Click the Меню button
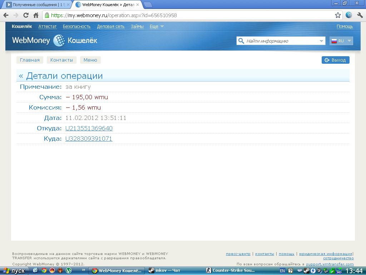 coord(90,60)
